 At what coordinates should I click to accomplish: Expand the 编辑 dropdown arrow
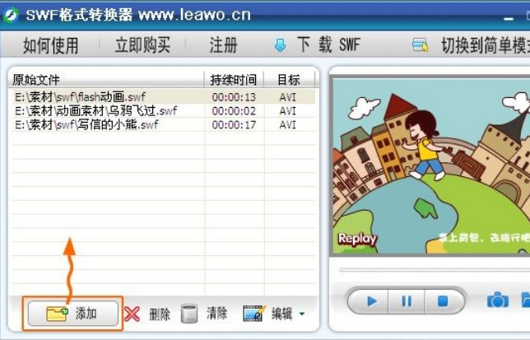click(302, 314)
